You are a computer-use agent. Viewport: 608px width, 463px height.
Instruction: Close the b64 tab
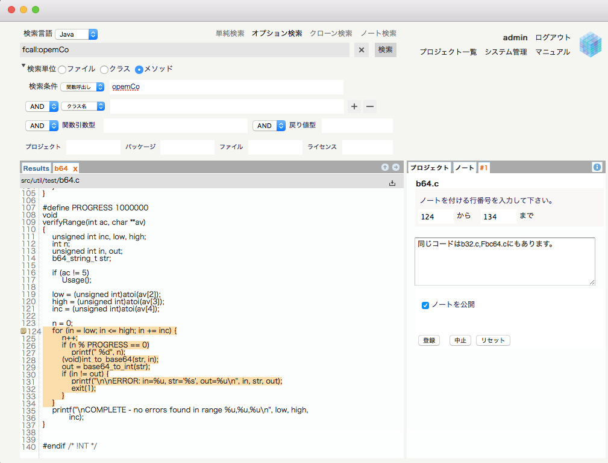point(75,169)
